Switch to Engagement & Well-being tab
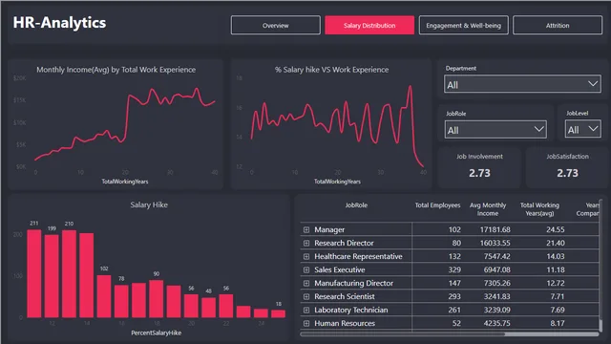This screenshot has height=344, width=611. point(464,26)
